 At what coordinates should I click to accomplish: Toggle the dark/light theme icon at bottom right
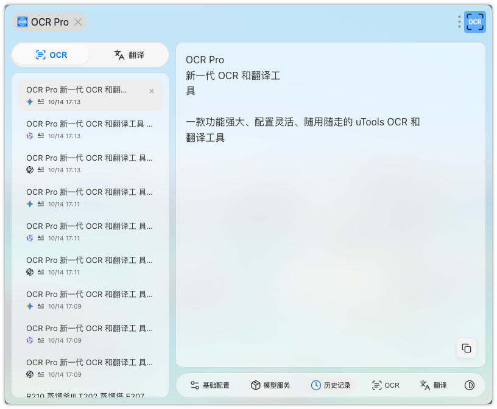(x=470, y=385)
